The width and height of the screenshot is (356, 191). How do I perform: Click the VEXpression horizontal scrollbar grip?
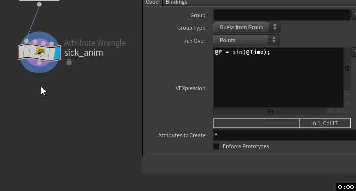coord(270,111)
